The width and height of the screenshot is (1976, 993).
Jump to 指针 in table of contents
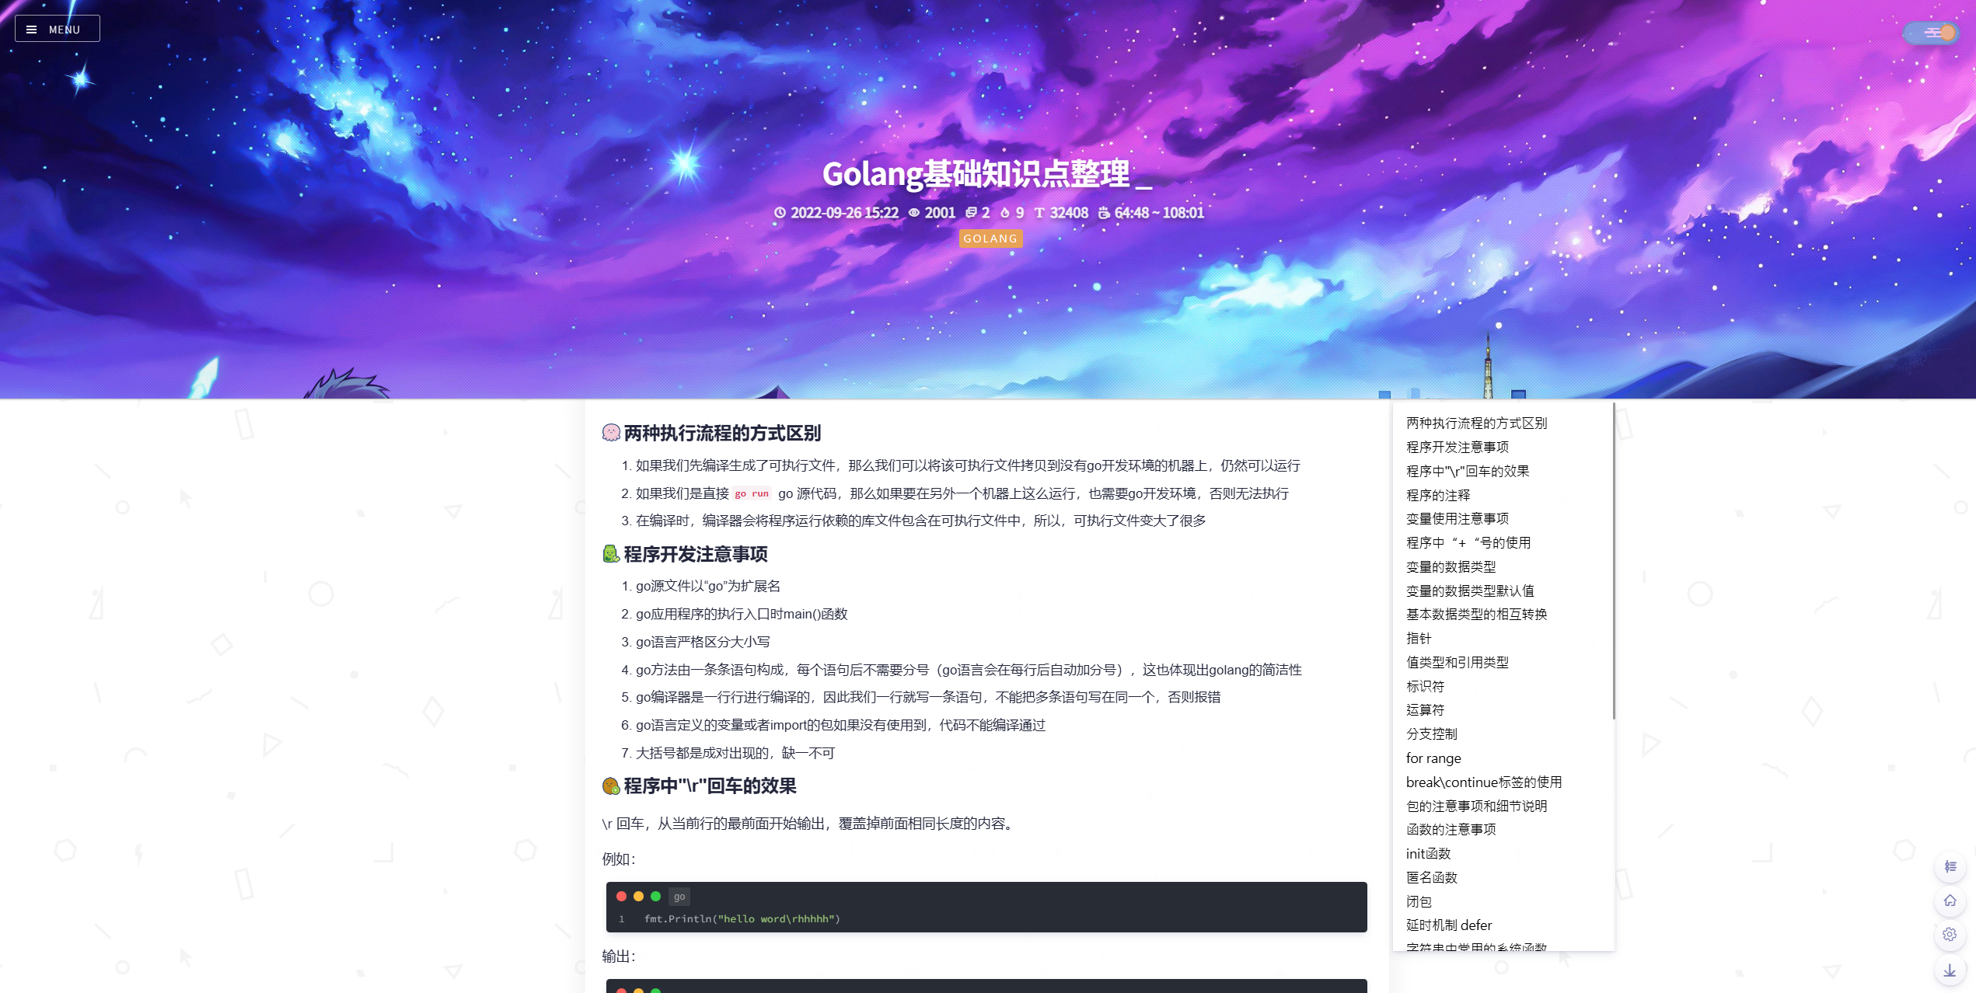[1418, 638]
